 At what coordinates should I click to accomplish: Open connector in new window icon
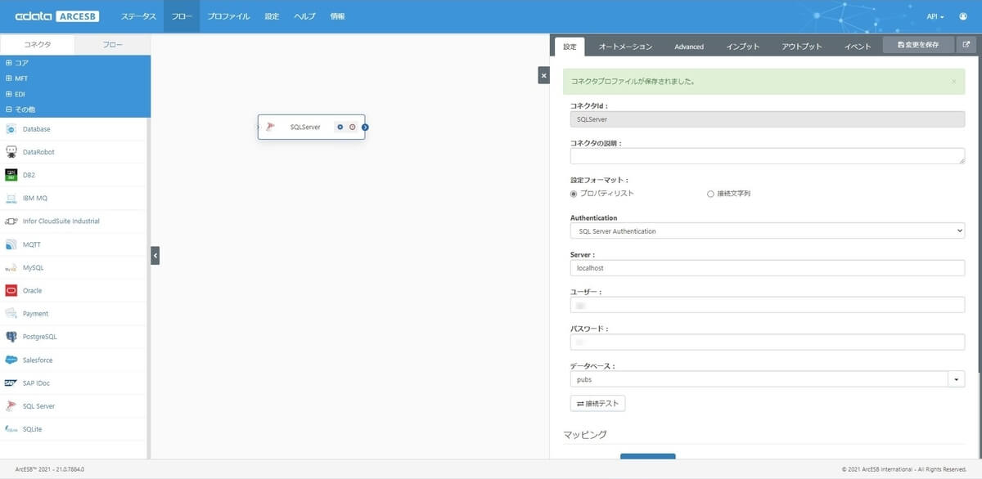pyautogui.click(x=966, y=45)
